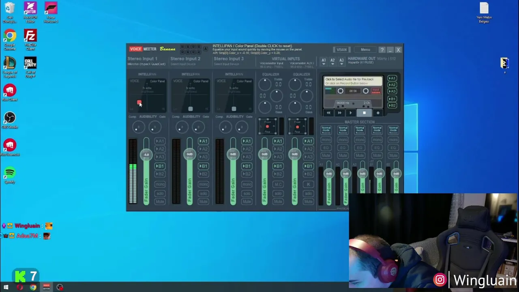
Task: Mute Stereo Input 1 strip
Action: [x=160, y=201]
